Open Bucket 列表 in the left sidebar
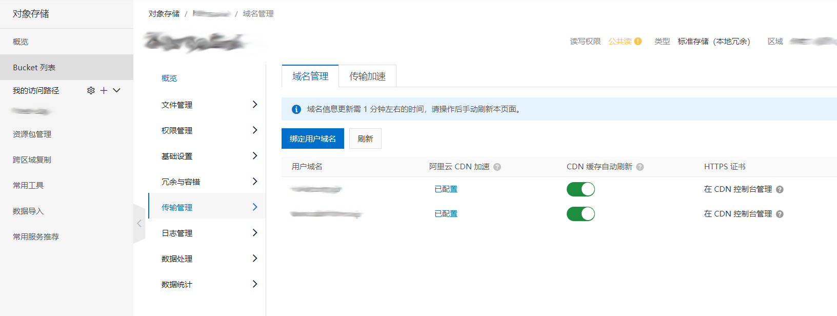This screenshot has width=837, height=316. (34, 68)
